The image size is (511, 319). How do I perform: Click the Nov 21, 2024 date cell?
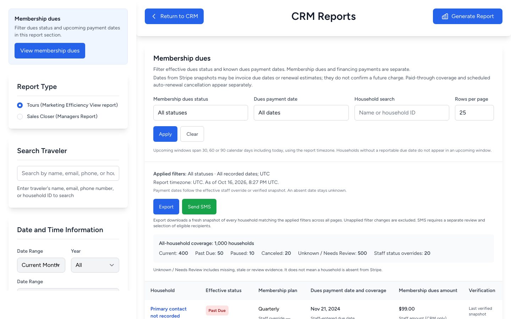coord(325,309)
